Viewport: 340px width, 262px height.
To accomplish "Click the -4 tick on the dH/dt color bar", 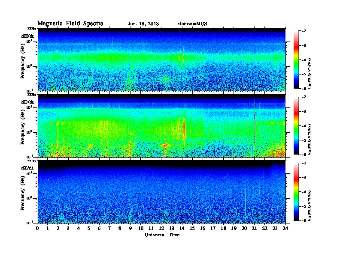I will pyautogui.click(x=304, y=60).
